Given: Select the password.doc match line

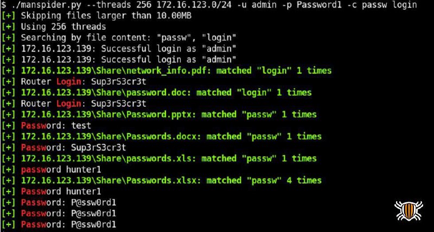Looking at the screenshot, I should point(156,92).
